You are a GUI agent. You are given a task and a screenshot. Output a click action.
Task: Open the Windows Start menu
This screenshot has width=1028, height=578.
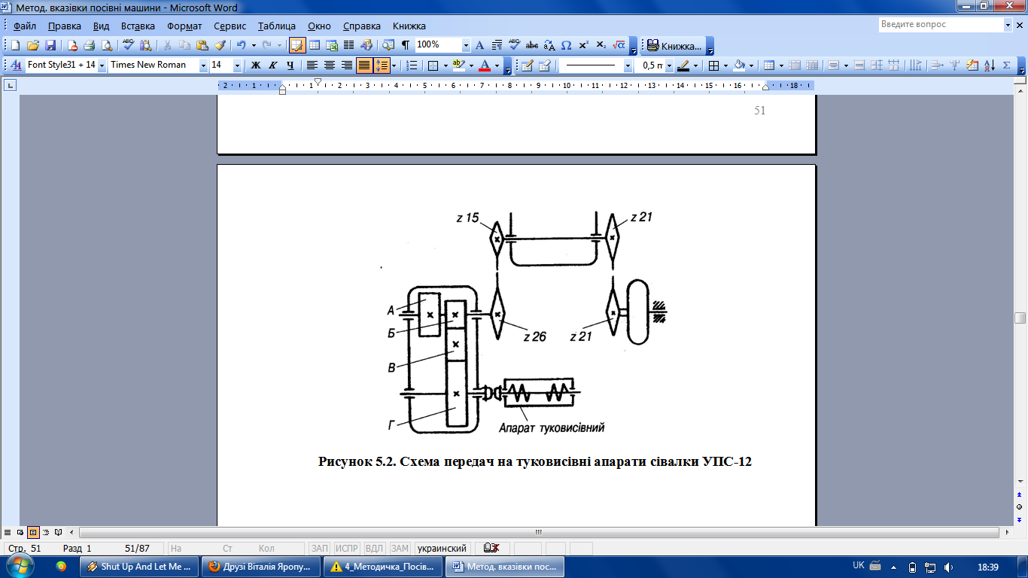tap(20, 565)
